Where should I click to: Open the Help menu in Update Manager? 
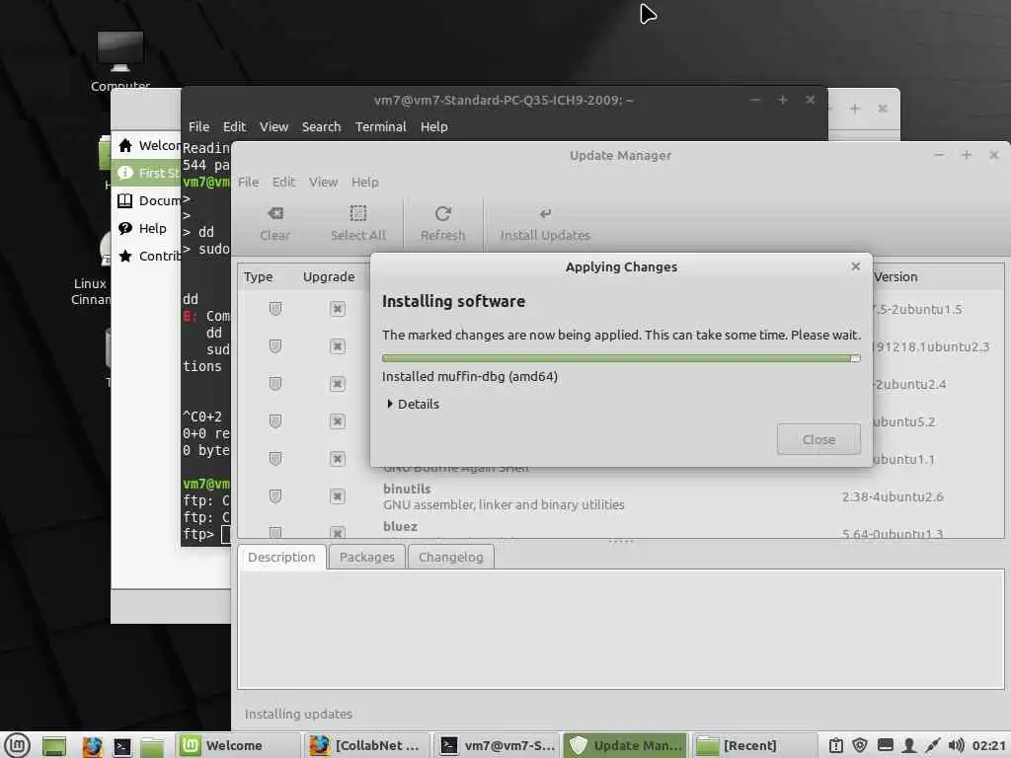pyautogui.click(x=365, y=183)
